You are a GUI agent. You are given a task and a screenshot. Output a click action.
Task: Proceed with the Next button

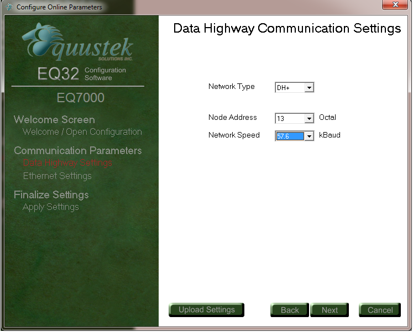tap(330, 310)
